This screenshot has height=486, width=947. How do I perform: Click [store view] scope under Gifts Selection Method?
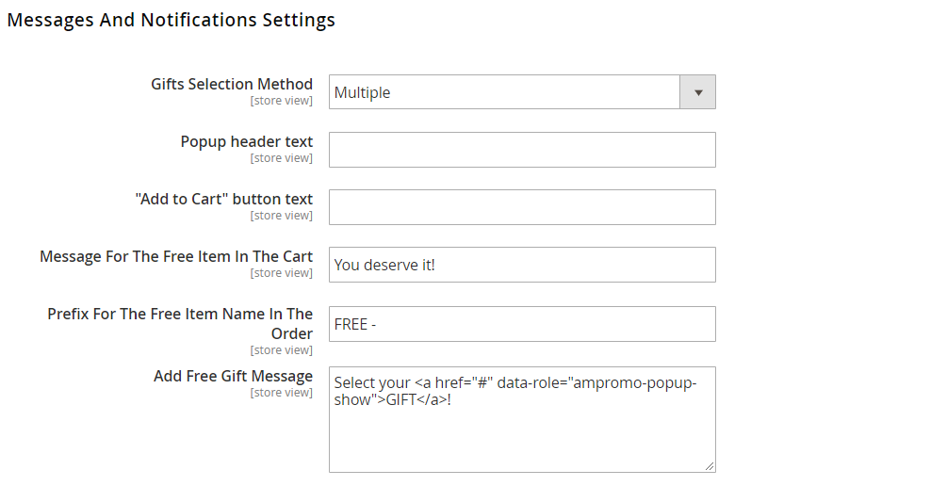281,101
